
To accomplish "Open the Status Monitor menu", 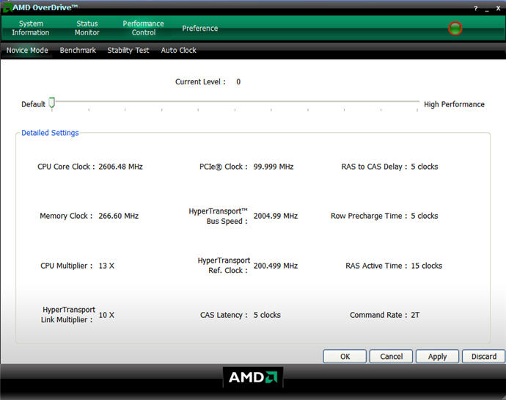I will click(87, 28).
